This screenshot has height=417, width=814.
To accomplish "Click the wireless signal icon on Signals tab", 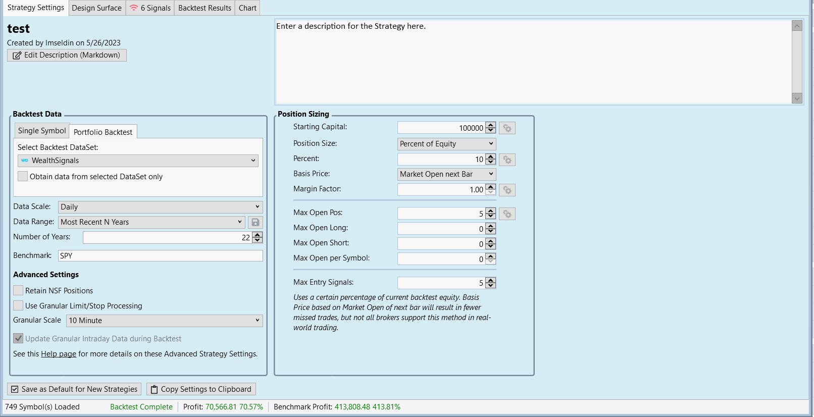I will [134, 8].
